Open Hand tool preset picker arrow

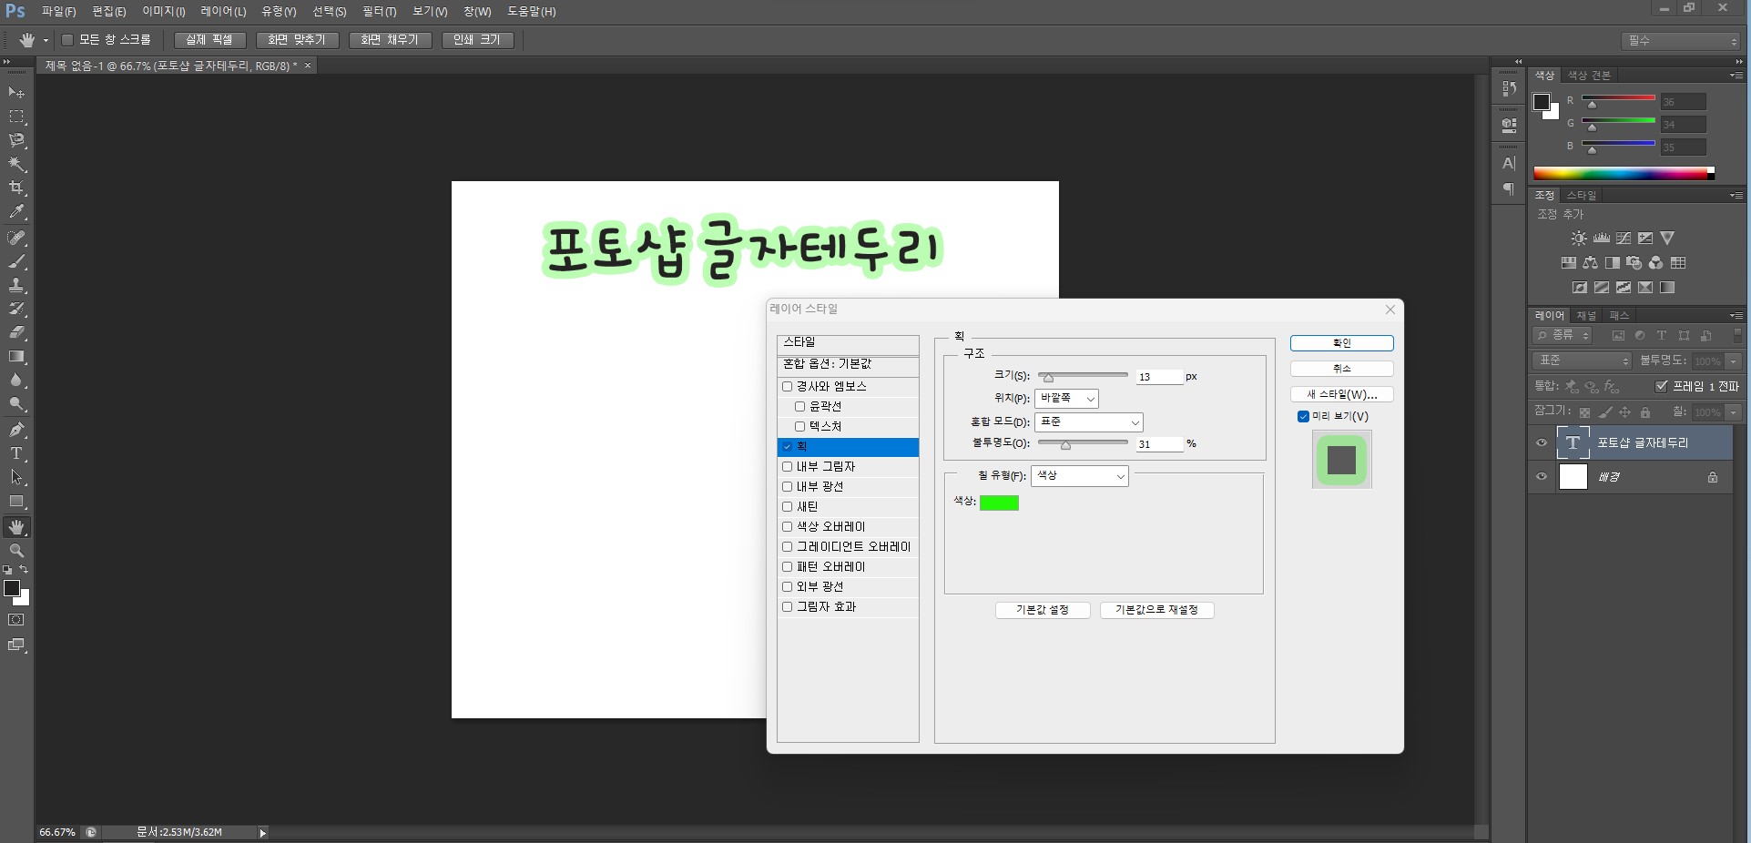pos(46,40)
